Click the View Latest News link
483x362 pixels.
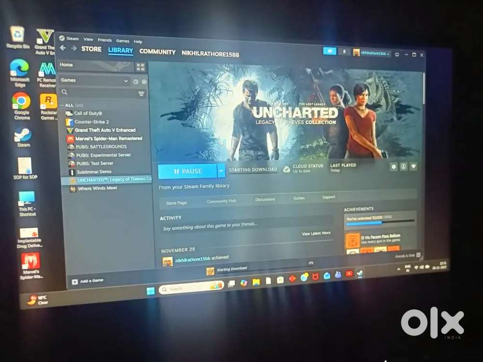click(x=316, y=234)
